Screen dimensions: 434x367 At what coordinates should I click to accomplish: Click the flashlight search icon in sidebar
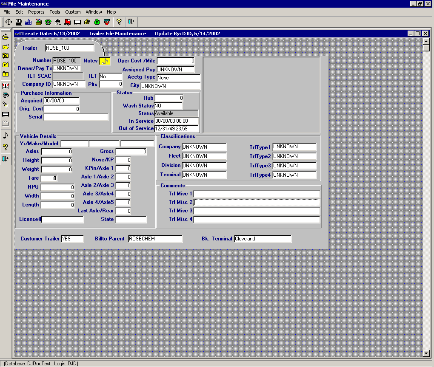point(6,104)
